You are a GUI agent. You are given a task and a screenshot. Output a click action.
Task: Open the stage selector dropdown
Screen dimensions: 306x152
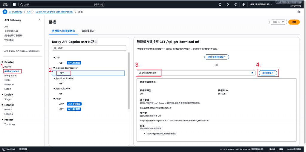278,22
